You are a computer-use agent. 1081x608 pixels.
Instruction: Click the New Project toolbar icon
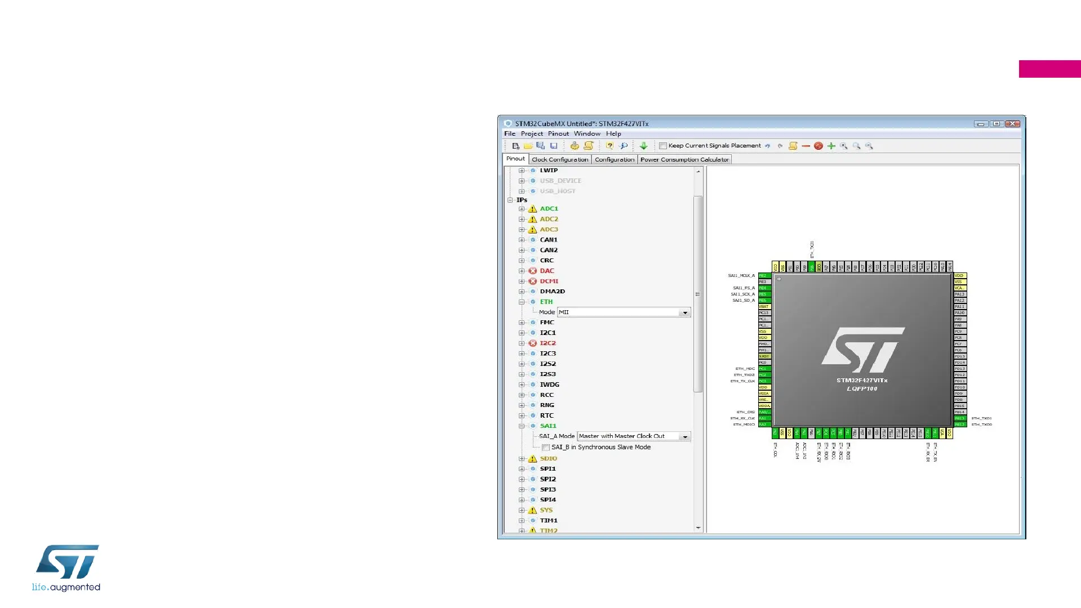515,146
